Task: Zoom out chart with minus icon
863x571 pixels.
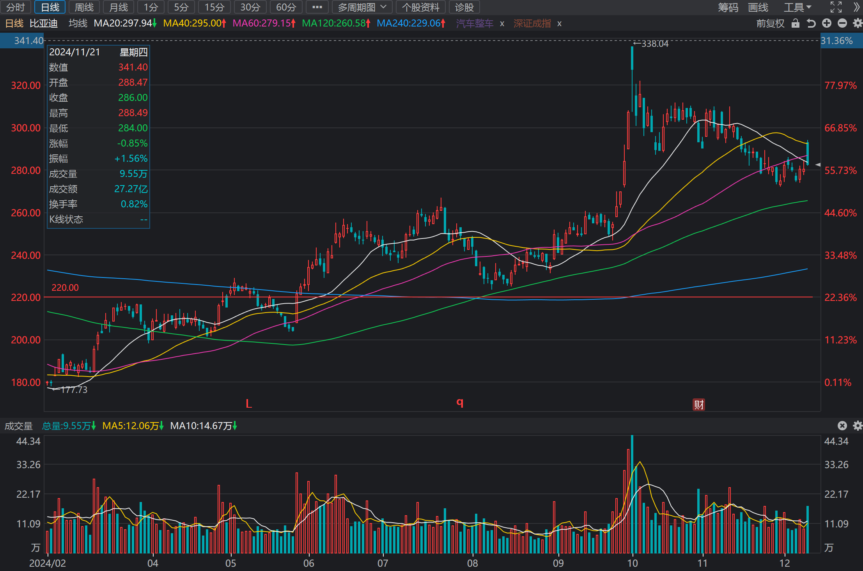Action: pyautogui.click(x=842, y=23)
